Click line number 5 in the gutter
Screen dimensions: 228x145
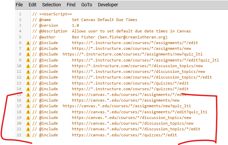point(20,37)
